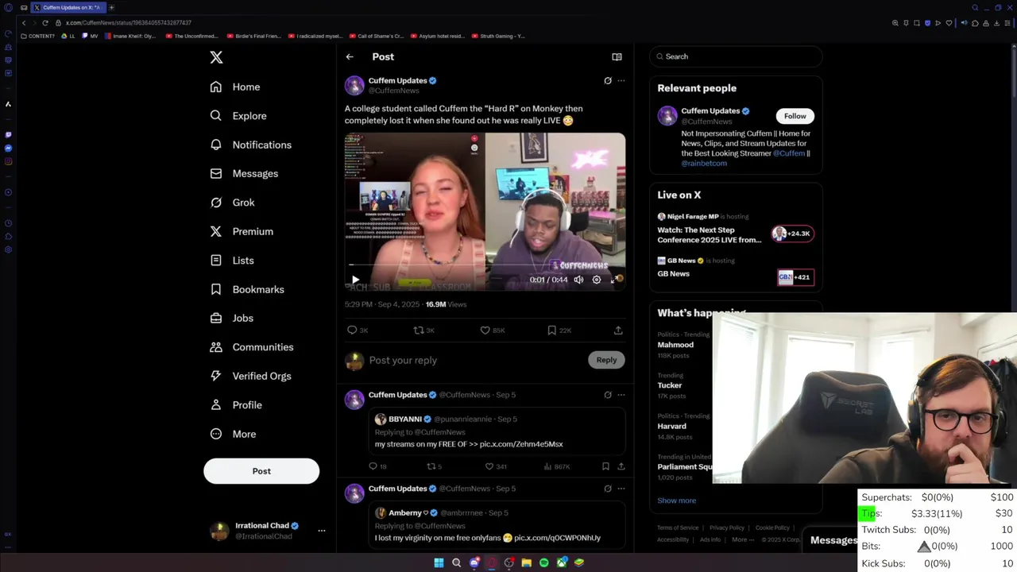Reply icon showing 3K on main post

click(x=358, y=330)
